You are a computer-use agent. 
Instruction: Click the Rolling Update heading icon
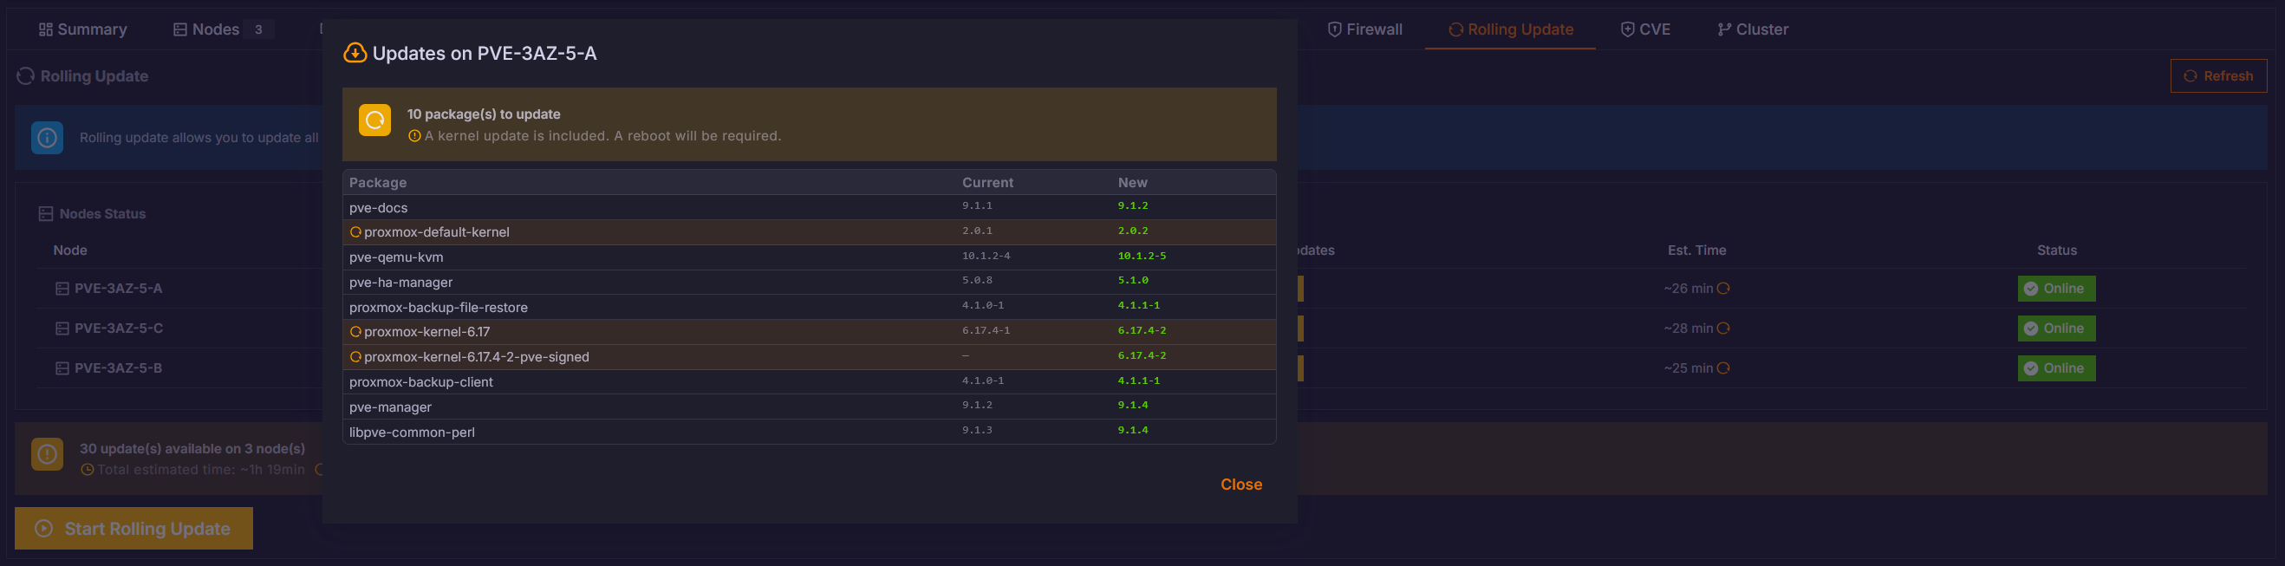pos(26,76)
